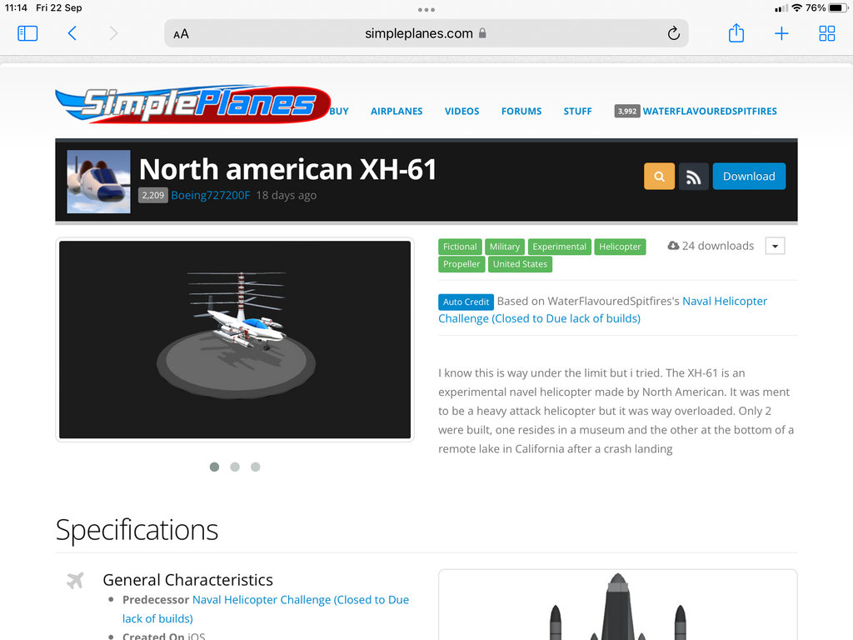Click the SimplePlanes logo
Screen dimensions: 853x640
192,103
